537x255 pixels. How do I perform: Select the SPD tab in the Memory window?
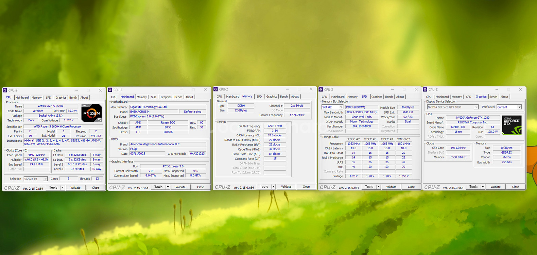(x=259, y=97)
